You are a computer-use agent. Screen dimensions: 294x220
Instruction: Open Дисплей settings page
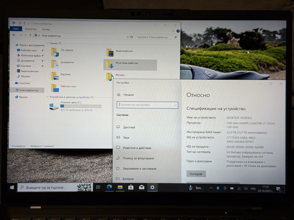(x=129, y=127)
